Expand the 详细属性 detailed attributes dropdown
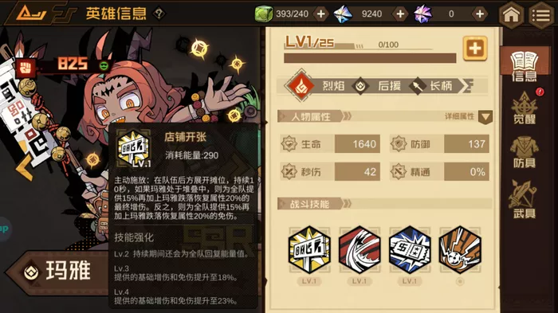The image size is (558, 313). click(x=485, y=116)
